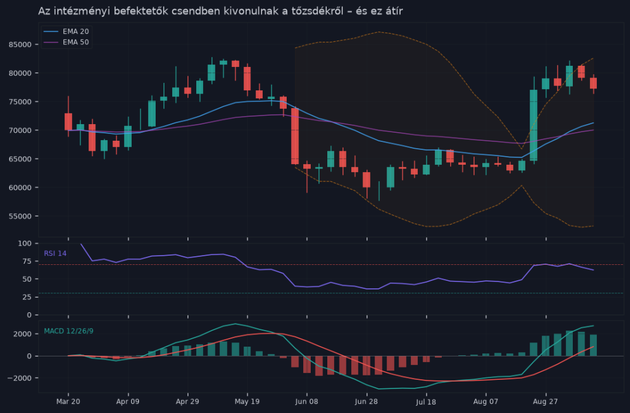Click the "Apr 09" date label
The image size is (630, 413).
coord(128,401)
